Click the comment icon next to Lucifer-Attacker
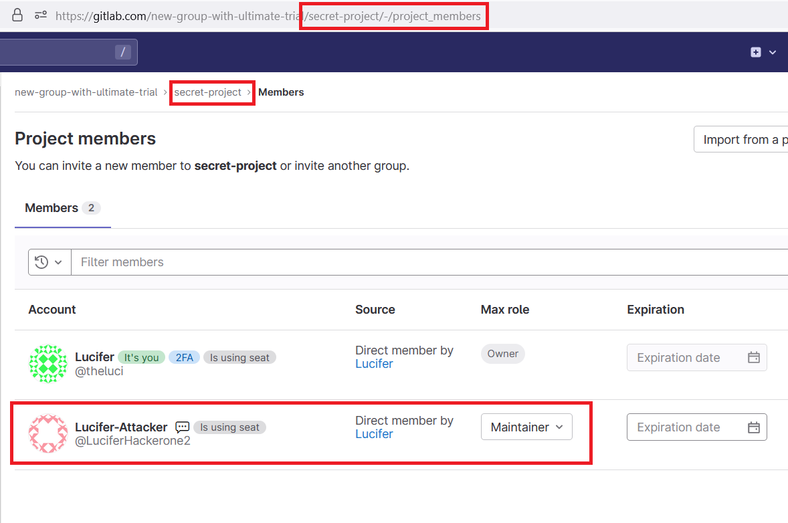 pos(182,427)
